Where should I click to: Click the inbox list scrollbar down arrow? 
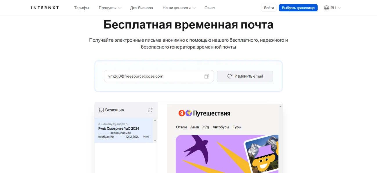155,140
